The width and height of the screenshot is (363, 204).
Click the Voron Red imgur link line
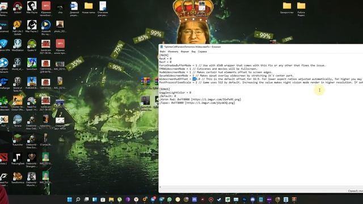tap(200, 100)
